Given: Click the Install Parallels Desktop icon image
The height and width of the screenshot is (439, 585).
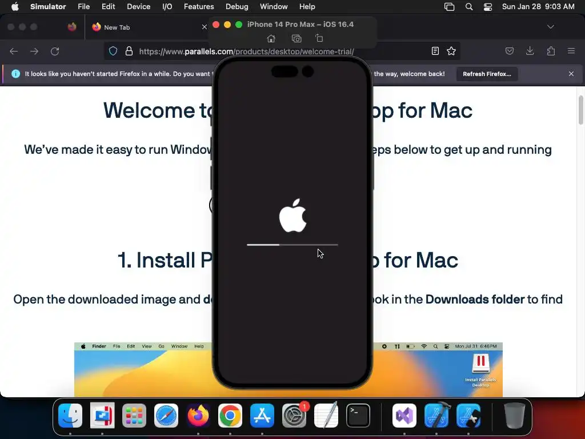Looking at the screenshot, I should (x=480, y=370).
